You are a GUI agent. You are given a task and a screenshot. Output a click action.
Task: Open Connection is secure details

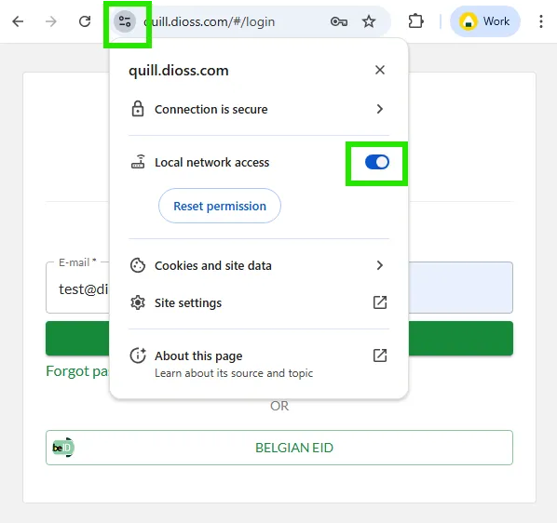259,109
